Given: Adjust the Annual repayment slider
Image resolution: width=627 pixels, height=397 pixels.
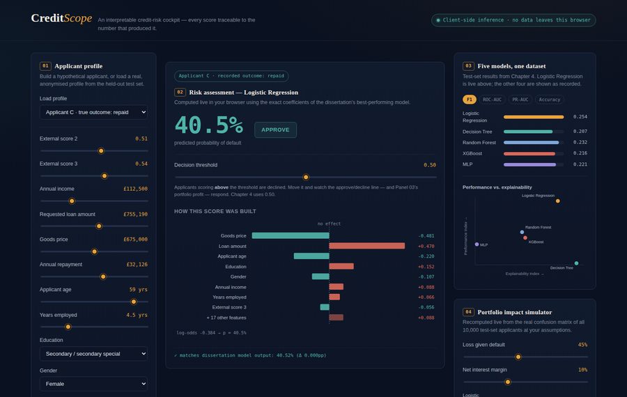Looking at the screenshot, I should 94,277.
